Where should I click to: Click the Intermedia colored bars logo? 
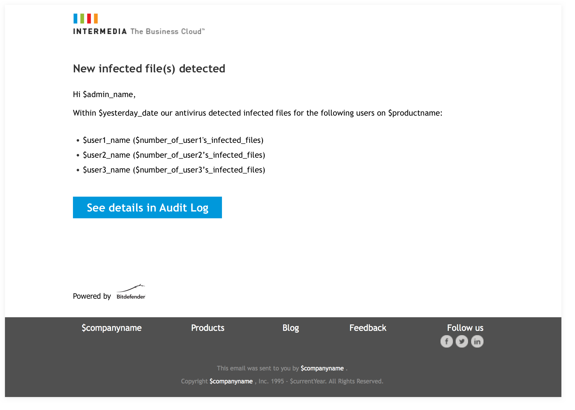point(86,19)
